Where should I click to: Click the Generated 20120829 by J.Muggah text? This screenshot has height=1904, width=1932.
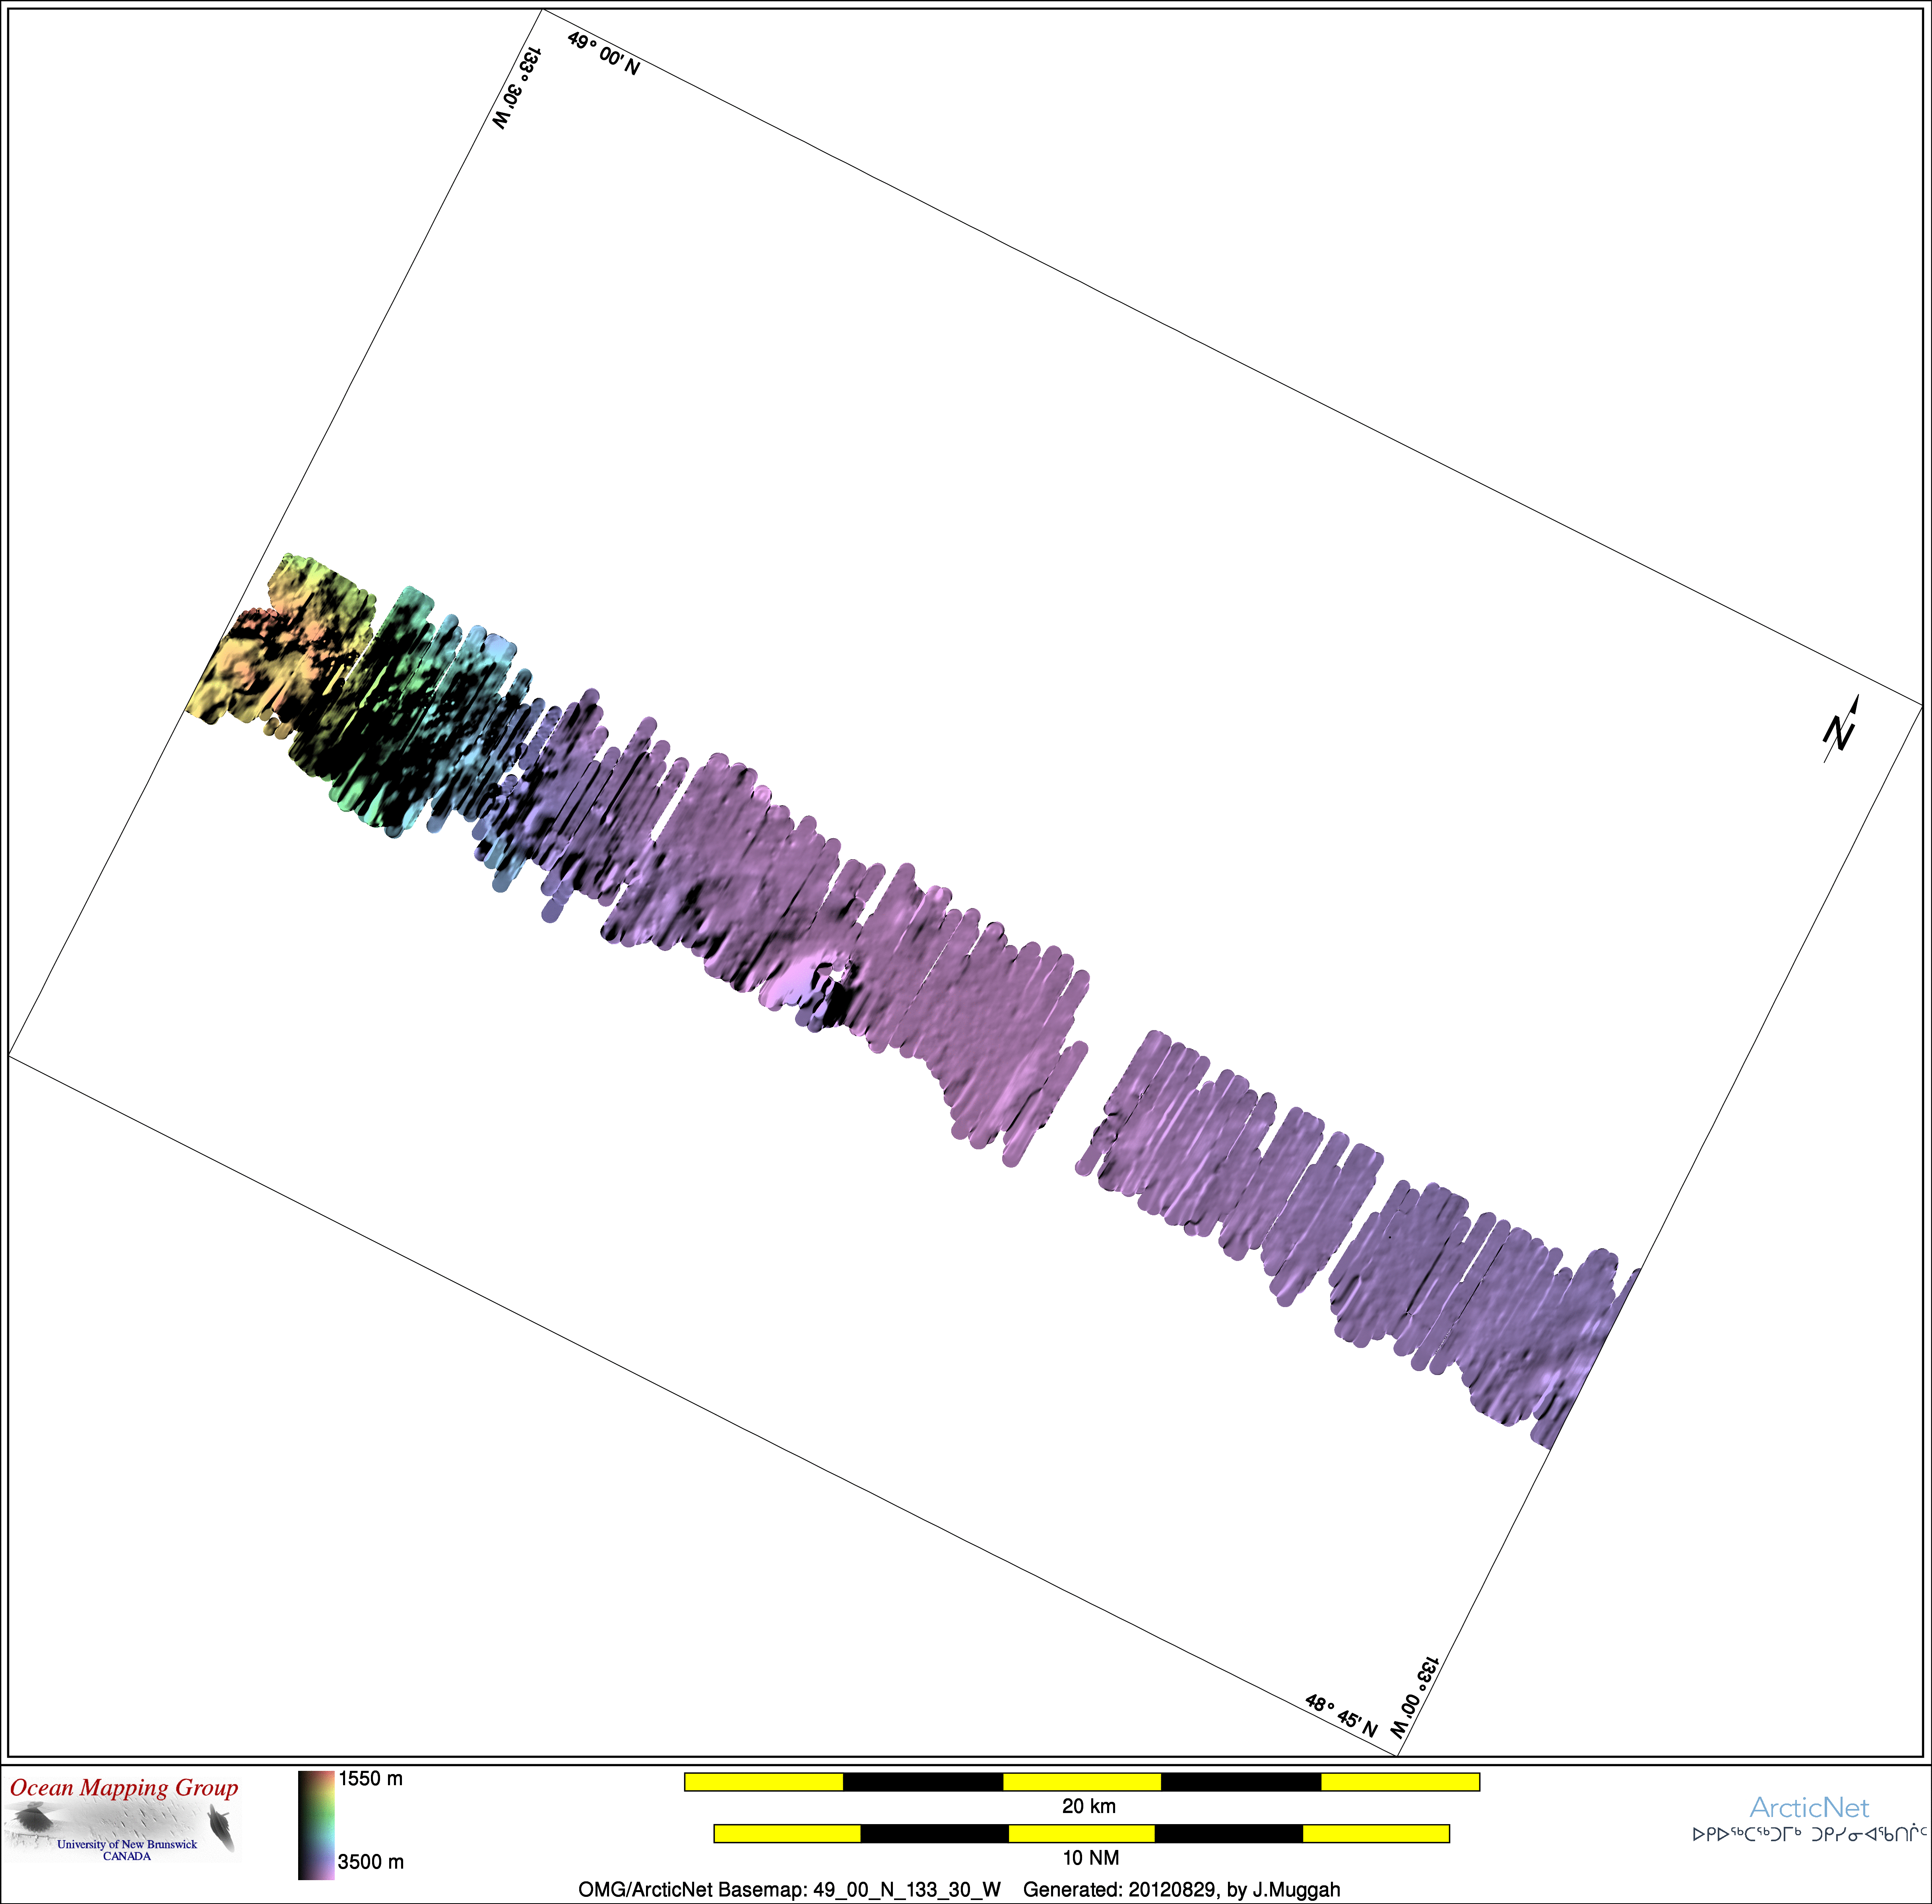click(x=1181, y=1889)
